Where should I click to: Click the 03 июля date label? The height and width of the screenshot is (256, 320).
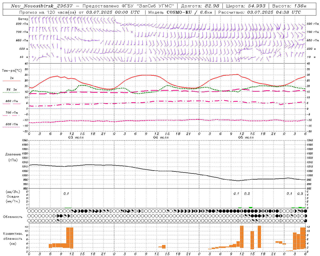[76, 137]
